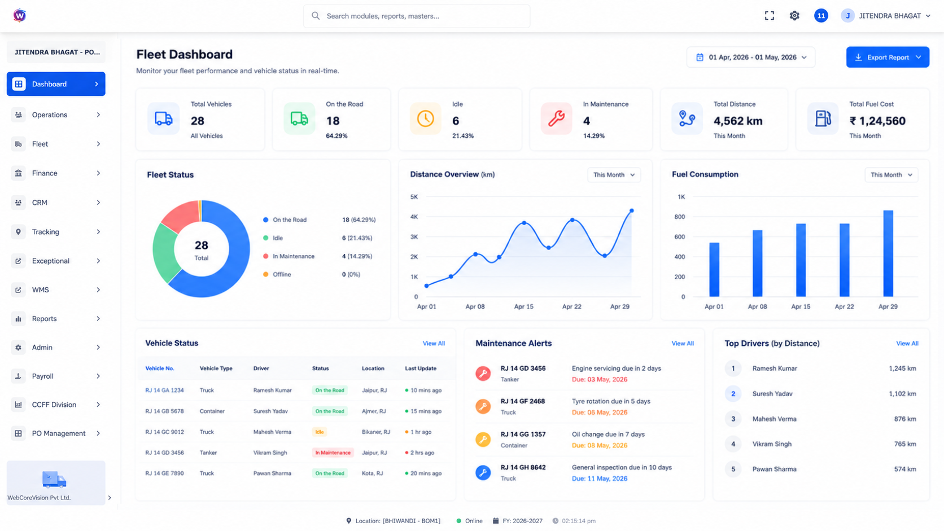The image size is (944, 531).
Task: Sort by Vehicle No. column header
Action: click(160, 368)
